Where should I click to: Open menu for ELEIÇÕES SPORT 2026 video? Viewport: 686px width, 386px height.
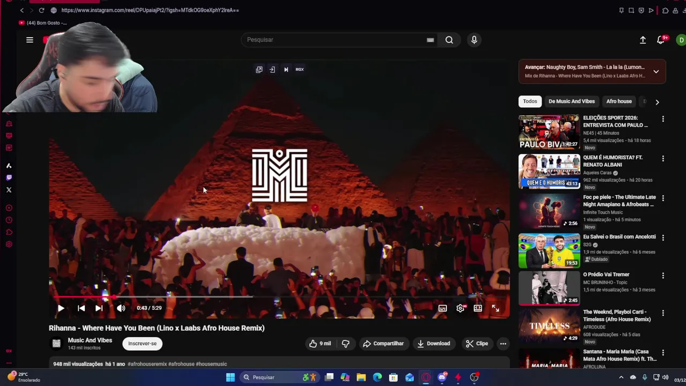663,119
